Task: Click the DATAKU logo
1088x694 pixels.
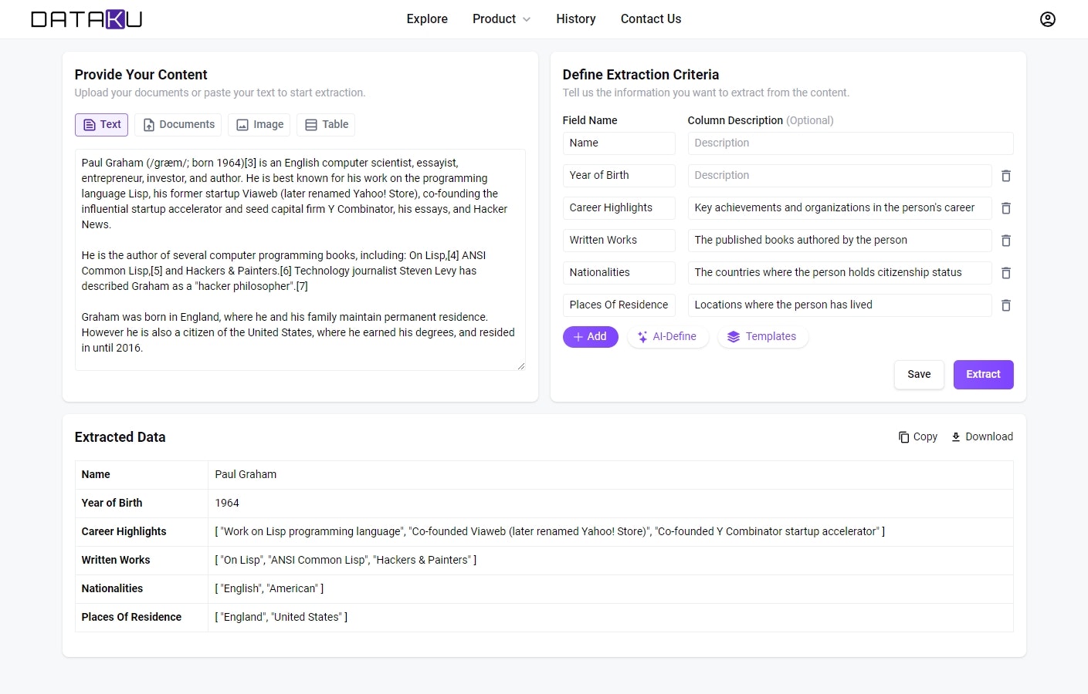Action: 86,19
